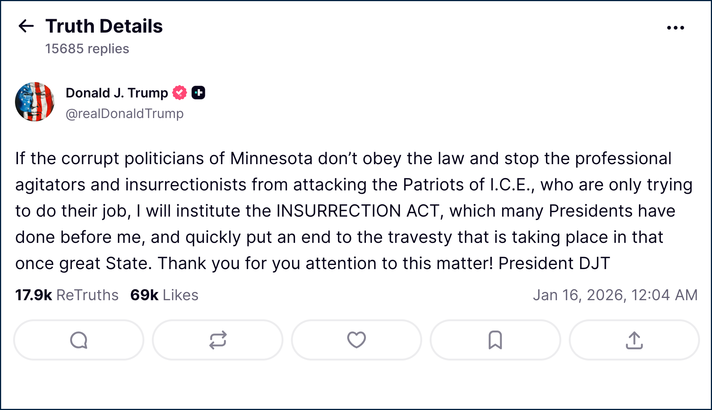Open the 15685 replies count
This screenshot has width=712, height=410.
click(87, 48)
